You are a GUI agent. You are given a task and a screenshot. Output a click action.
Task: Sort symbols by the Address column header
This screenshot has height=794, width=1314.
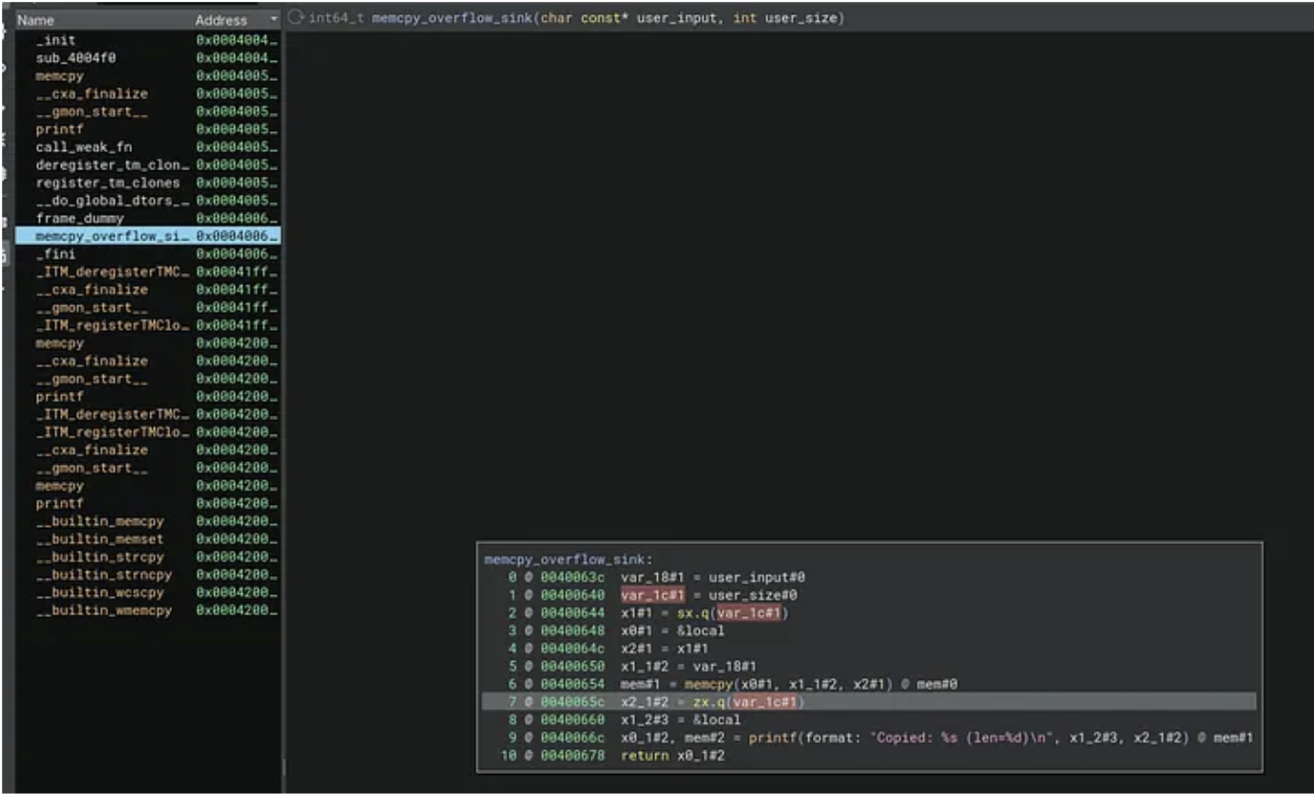click(221, 20)
